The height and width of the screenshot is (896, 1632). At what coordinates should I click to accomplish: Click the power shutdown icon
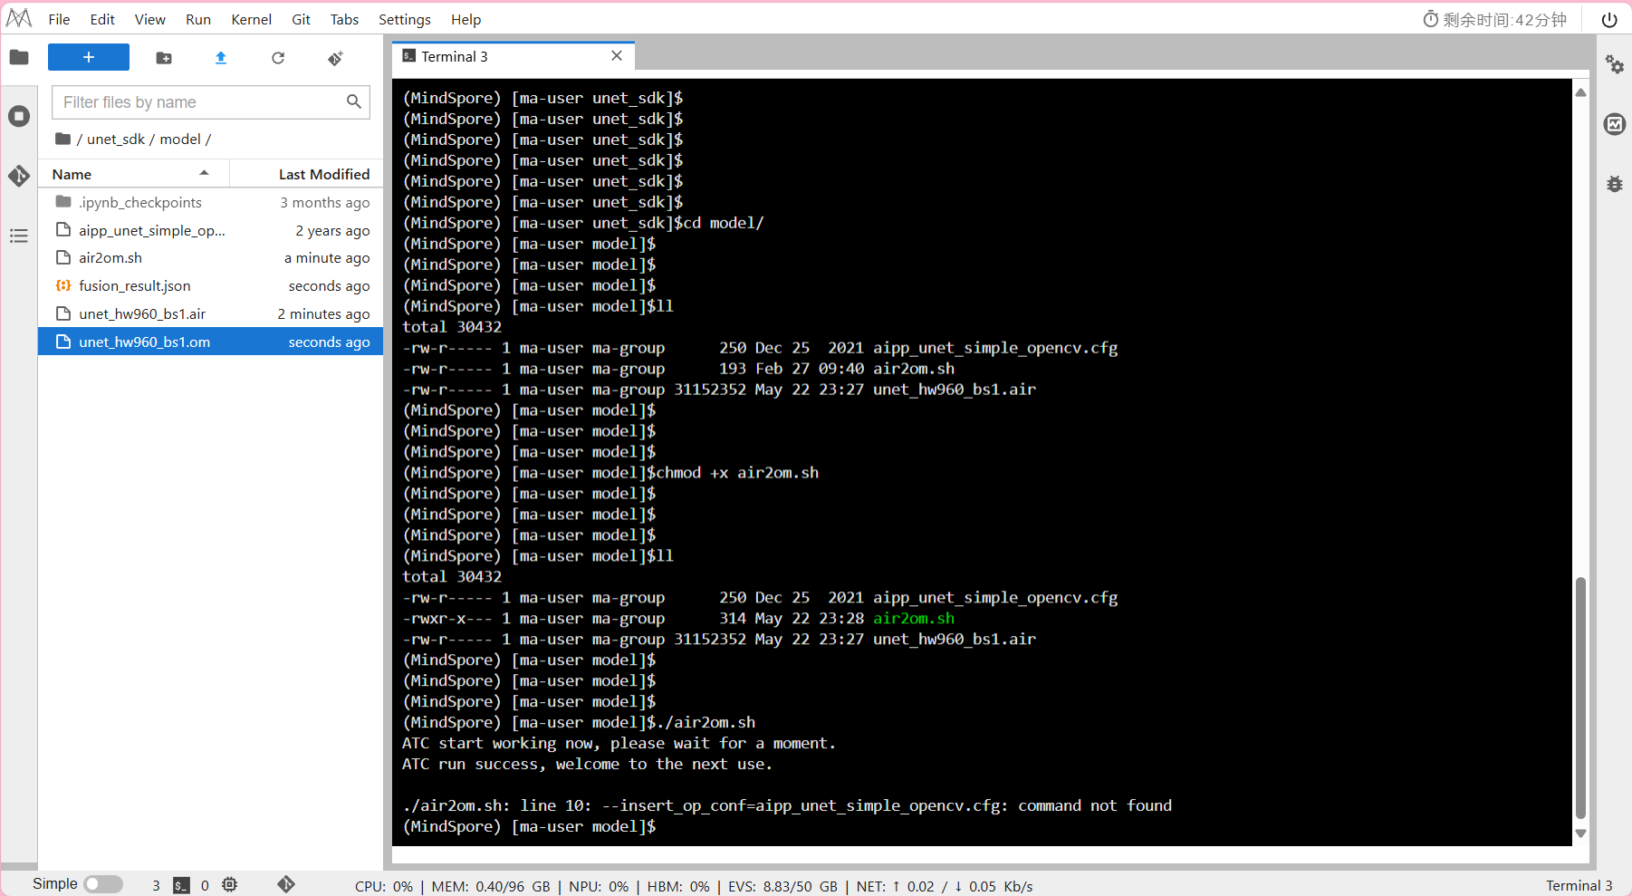click(1609, 20)
